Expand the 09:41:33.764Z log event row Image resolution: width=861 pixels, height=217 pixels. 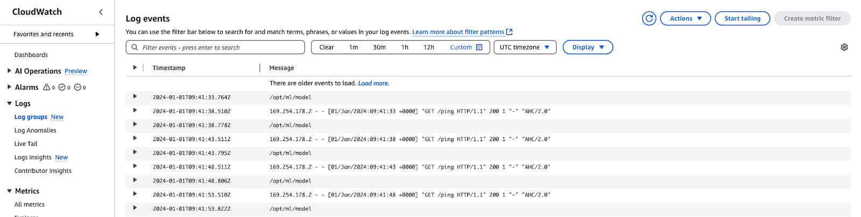(135, 97)
